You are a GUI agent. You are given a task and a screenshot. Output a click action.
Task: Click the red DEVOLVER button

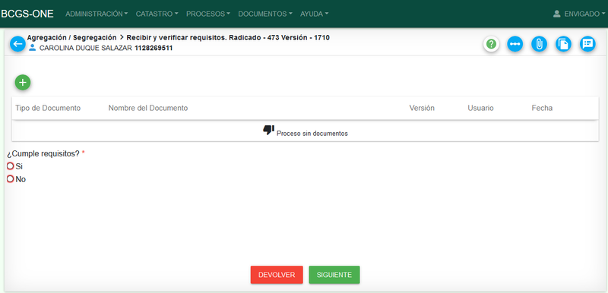tap(277, 275)
